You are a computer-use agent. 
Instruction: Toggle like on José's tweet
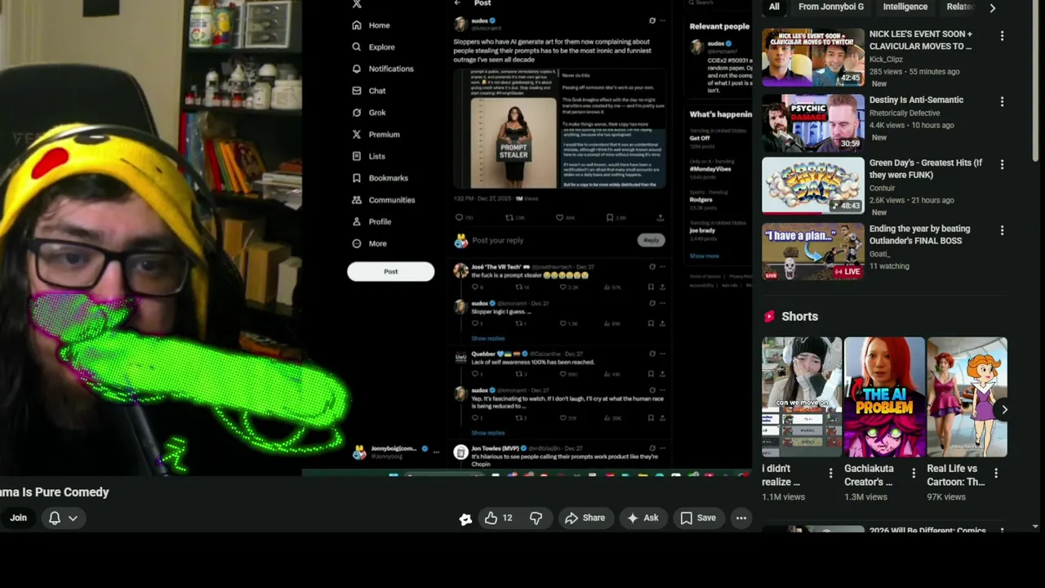(x=563, y=287)
